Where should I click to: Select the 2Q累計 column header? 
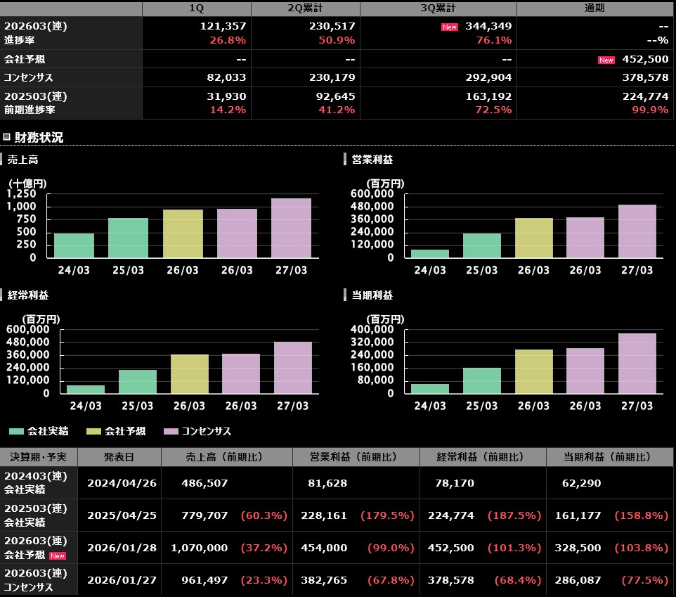tap(305, 8)
